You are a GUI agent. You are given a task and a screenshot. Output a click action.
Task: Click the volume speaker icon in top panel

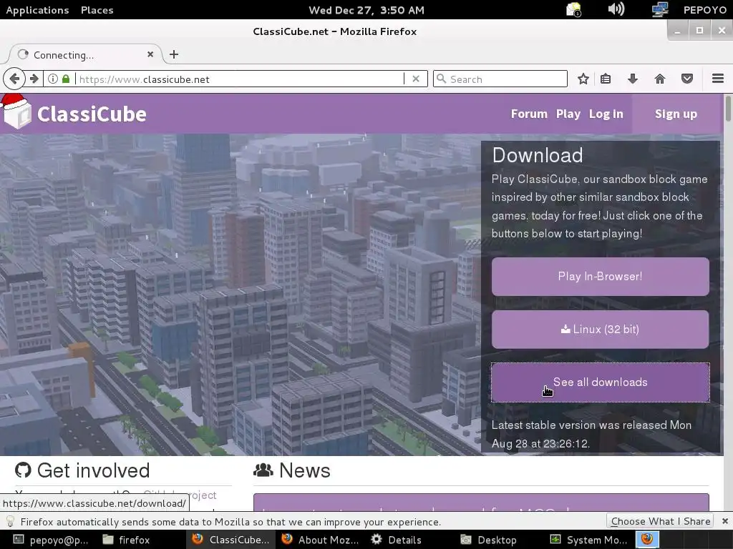[x=616, y=9]
